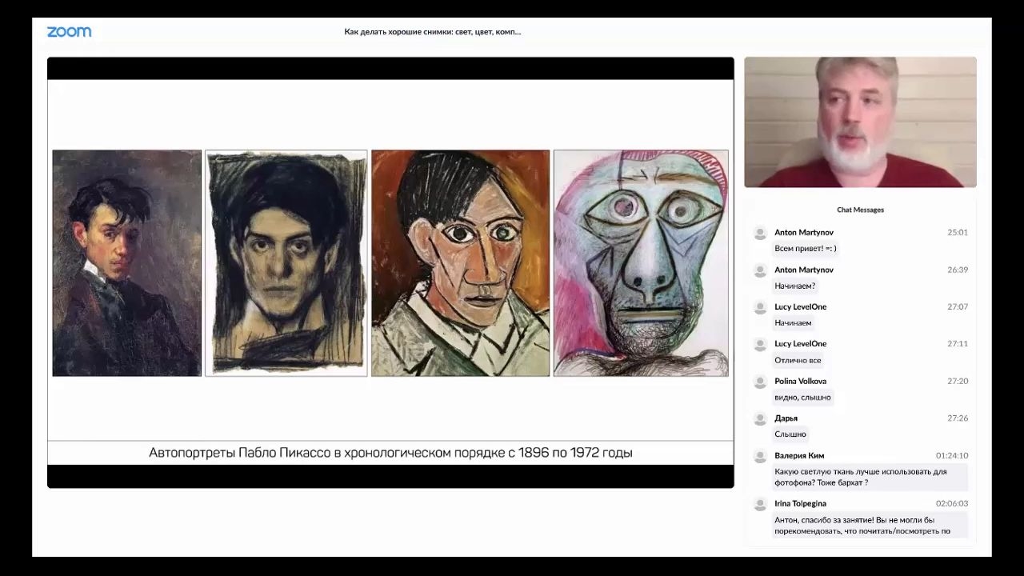
Task: Click the Zoom logo
Action: point(69,32)
